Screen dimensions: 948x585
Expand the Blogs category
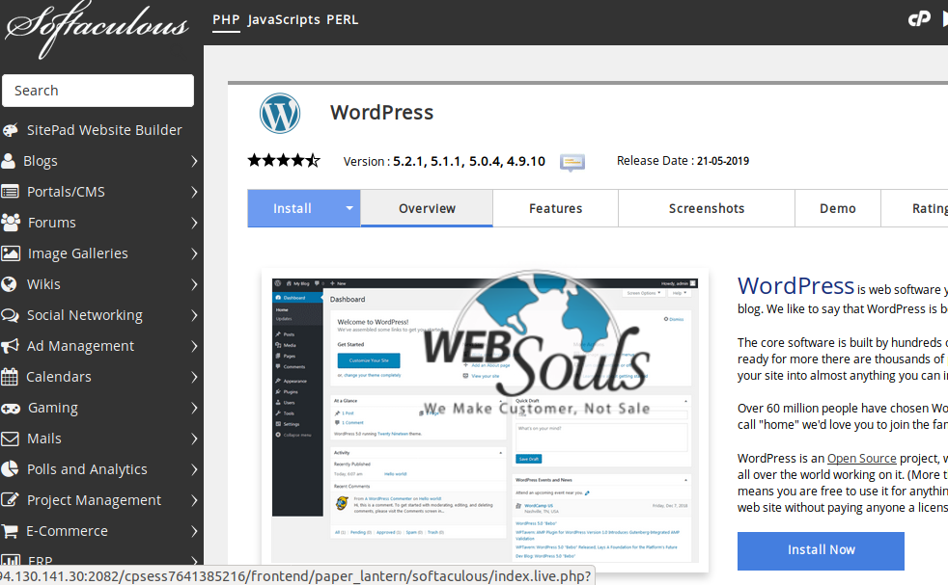[x=194, y=161]
